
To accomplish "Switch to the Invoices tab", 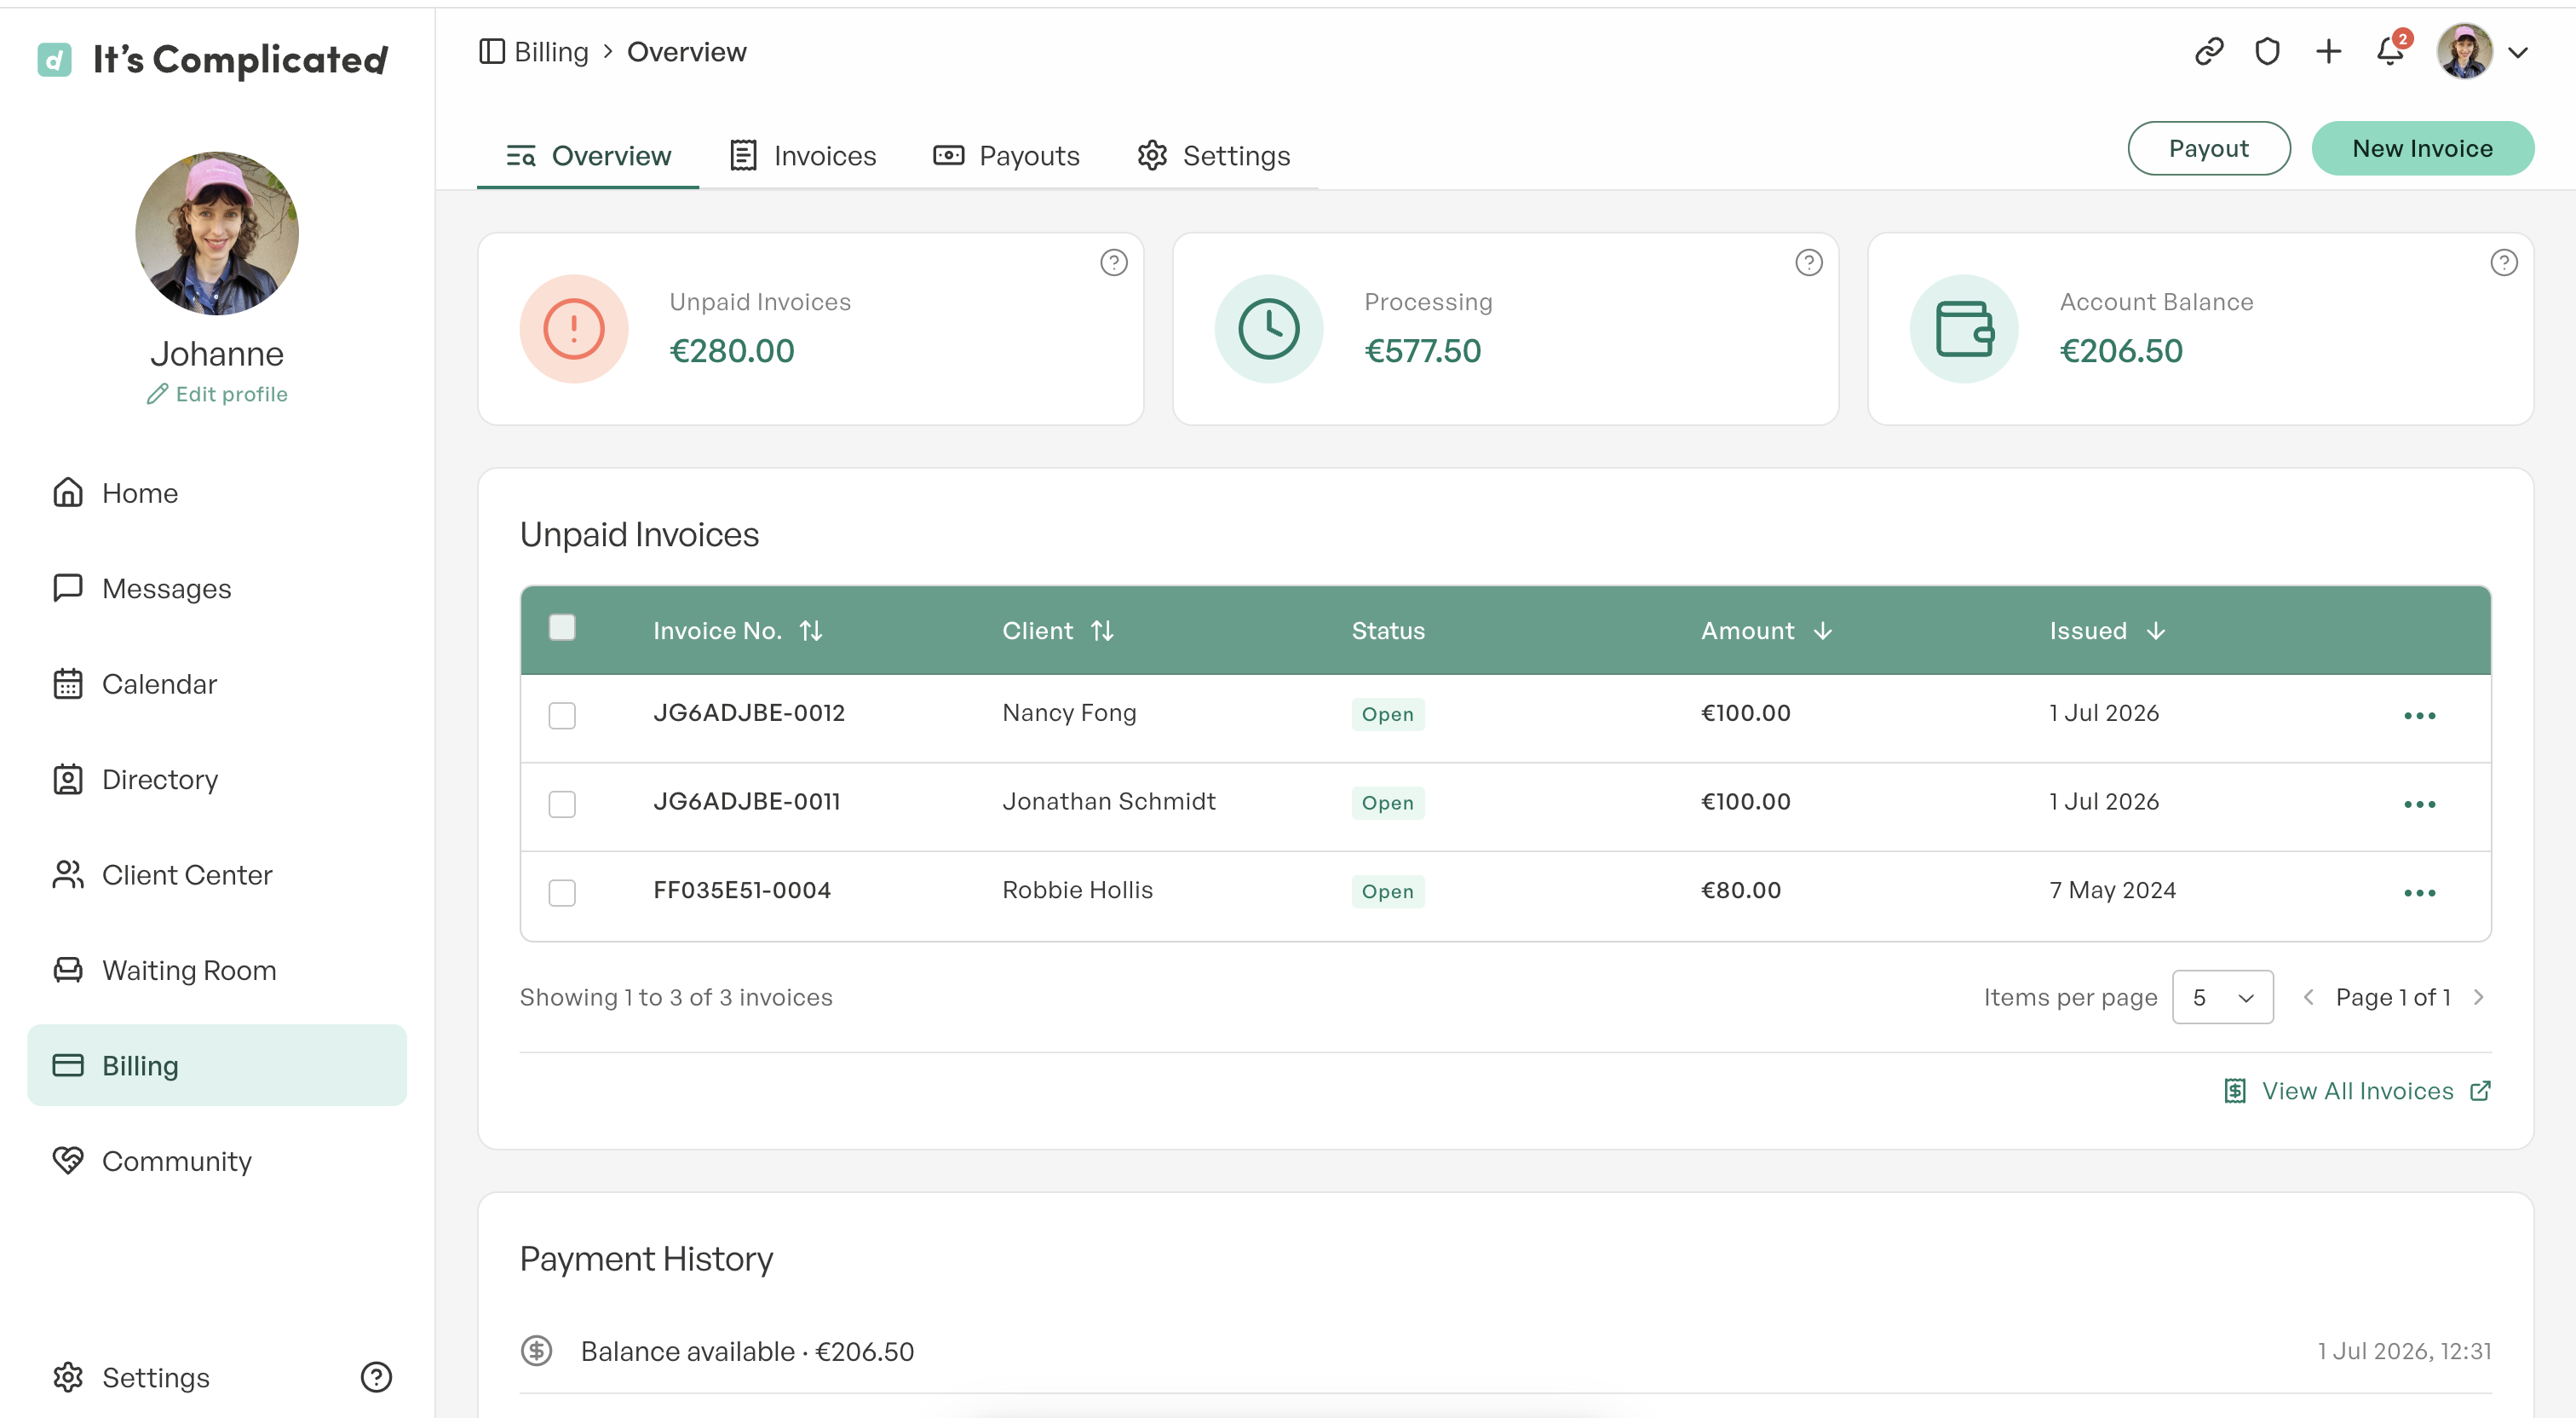I will point(803,156).
